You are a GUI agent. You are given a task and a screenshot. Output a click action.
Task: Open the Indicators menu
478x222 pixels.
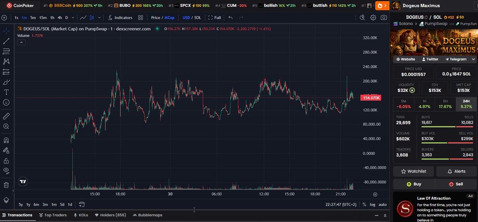[120, 18]
